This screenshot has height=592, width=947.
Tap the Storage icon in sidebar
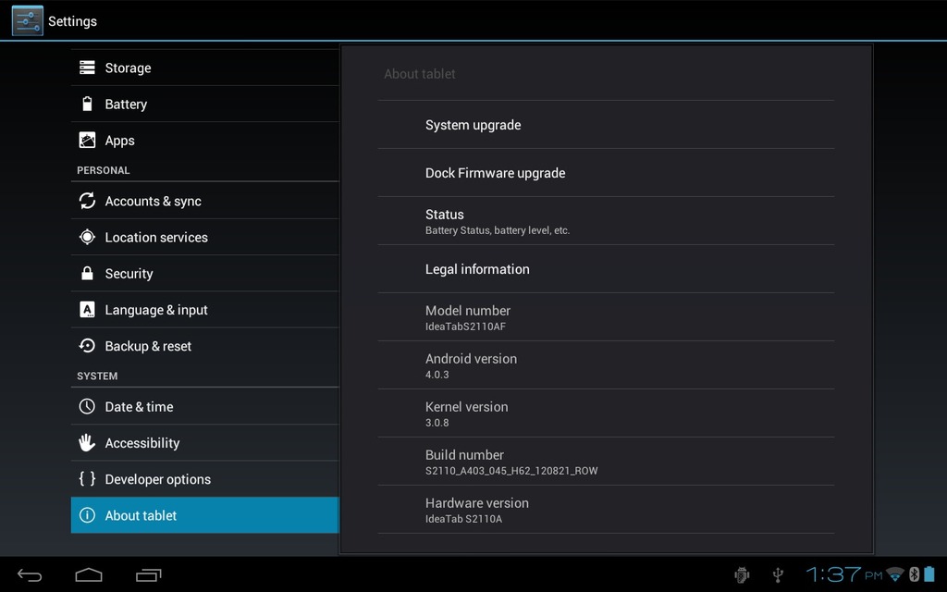tap(87, 68)
